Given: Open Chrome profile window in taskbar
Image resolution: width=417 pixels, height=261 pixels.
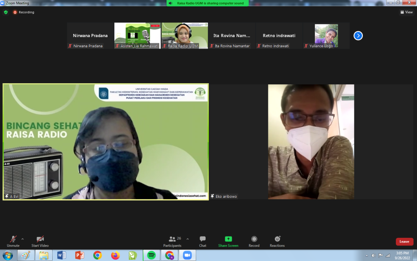Looking at the screenshot, I should 169,255.
